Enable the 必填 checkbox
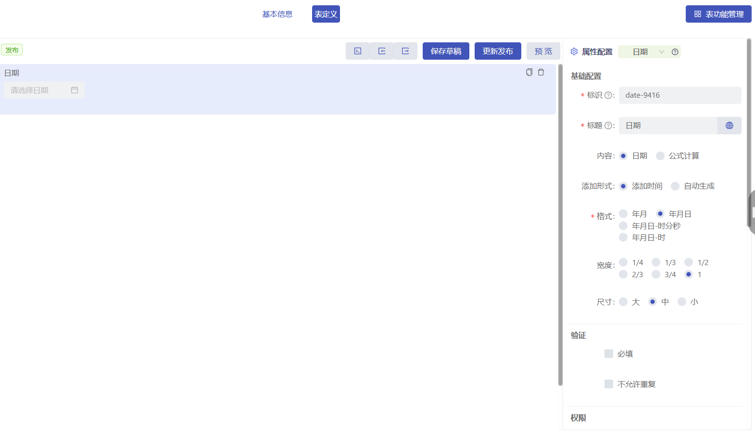The width and height of the screenshot is (755, 434). click(609, 354)
